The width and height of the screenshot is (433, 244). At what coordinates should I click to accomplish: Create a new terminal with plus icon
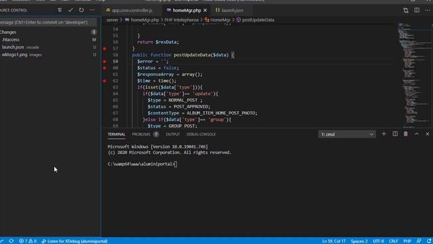click(384, 134)
